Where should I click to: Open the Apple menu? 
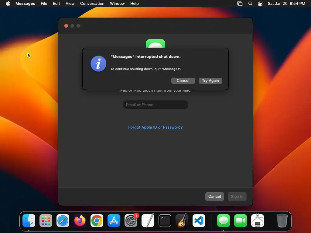point(8,3)
